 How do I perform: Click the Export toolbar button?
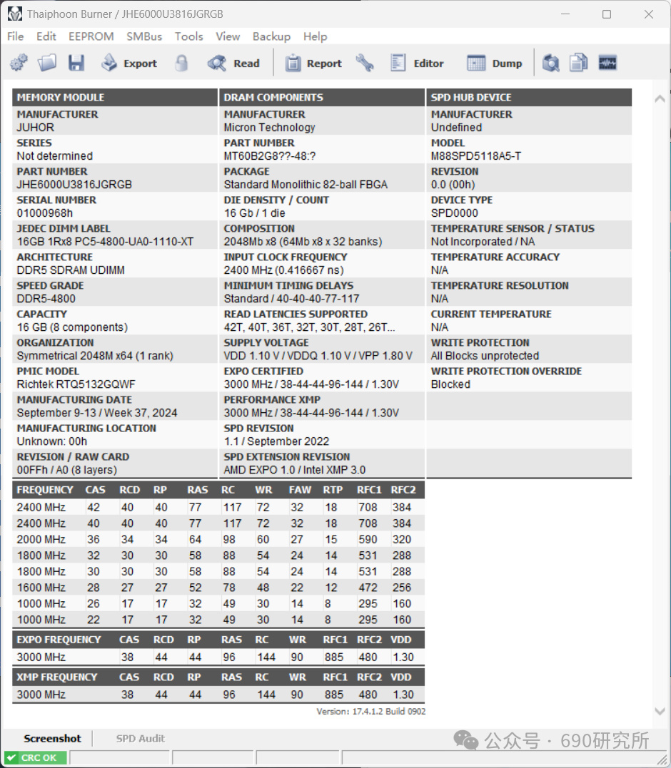click(129, 63)
